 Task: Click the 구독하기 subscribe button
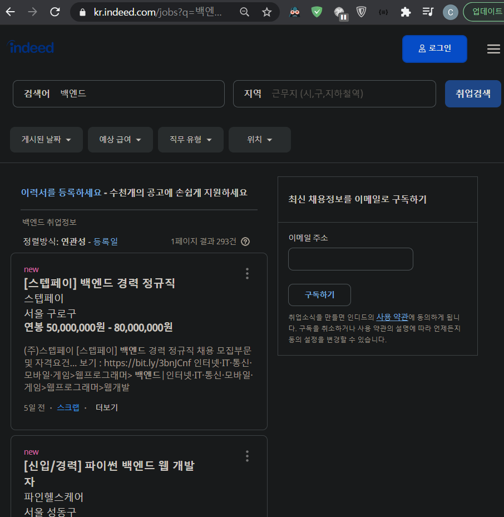tap(319, 295)
